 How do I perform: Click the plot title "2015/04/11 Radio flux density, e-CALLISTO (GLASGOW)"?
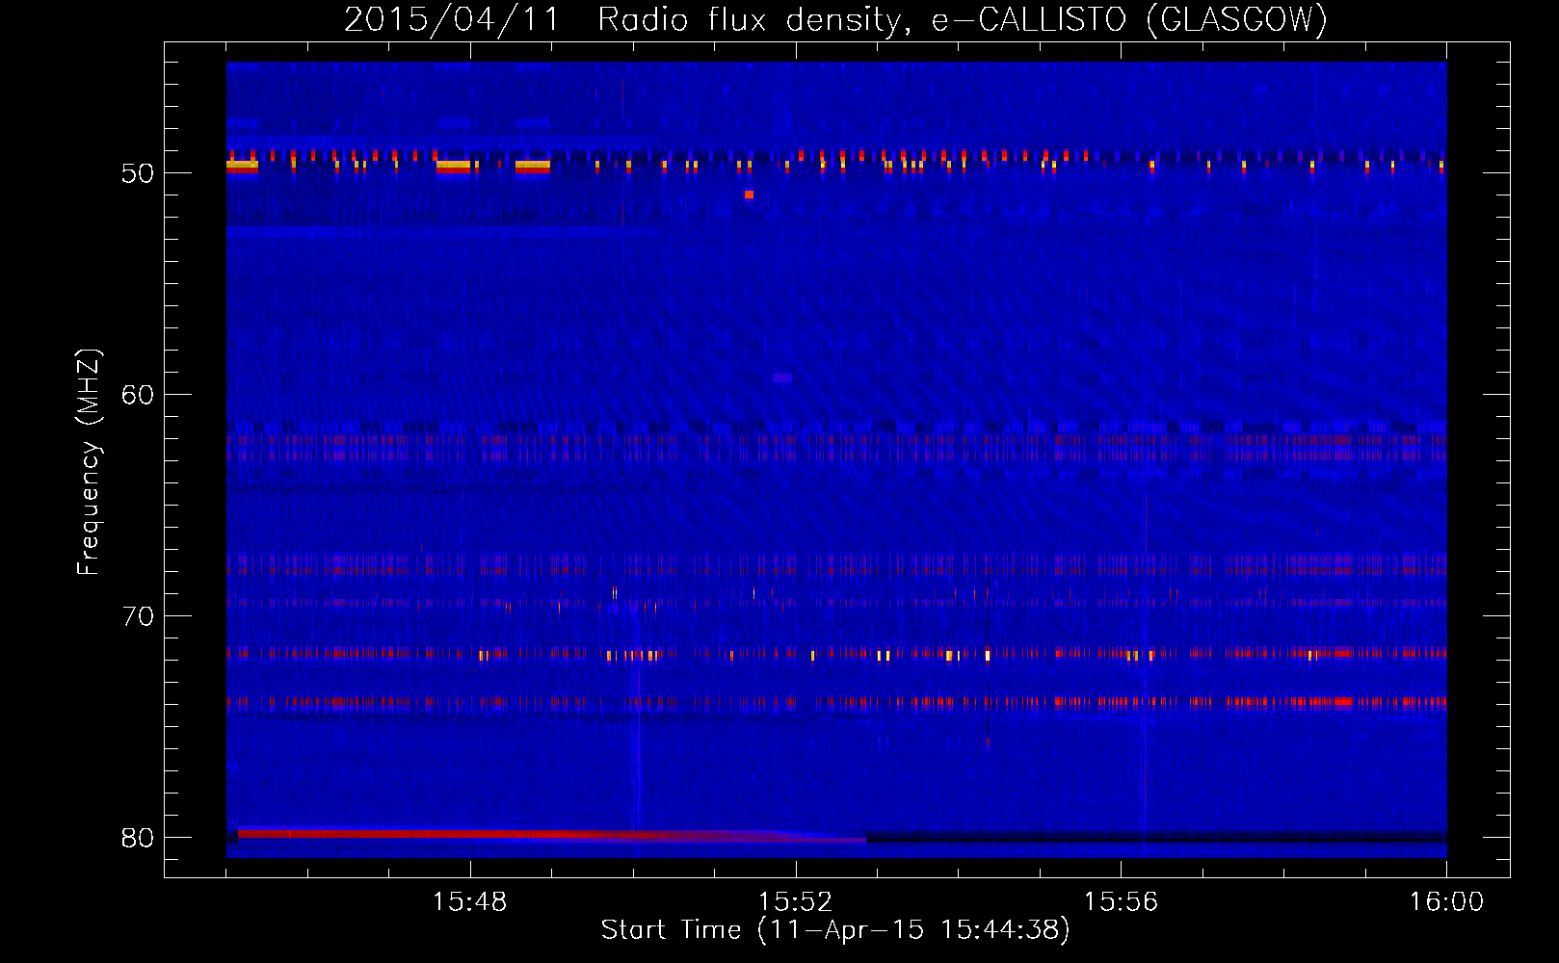[835, 19]
